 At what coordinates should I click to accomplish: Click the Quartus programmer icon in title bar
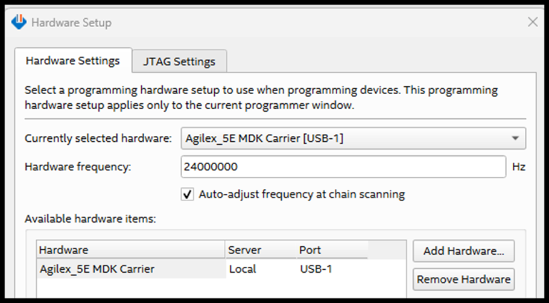(19, 22)
